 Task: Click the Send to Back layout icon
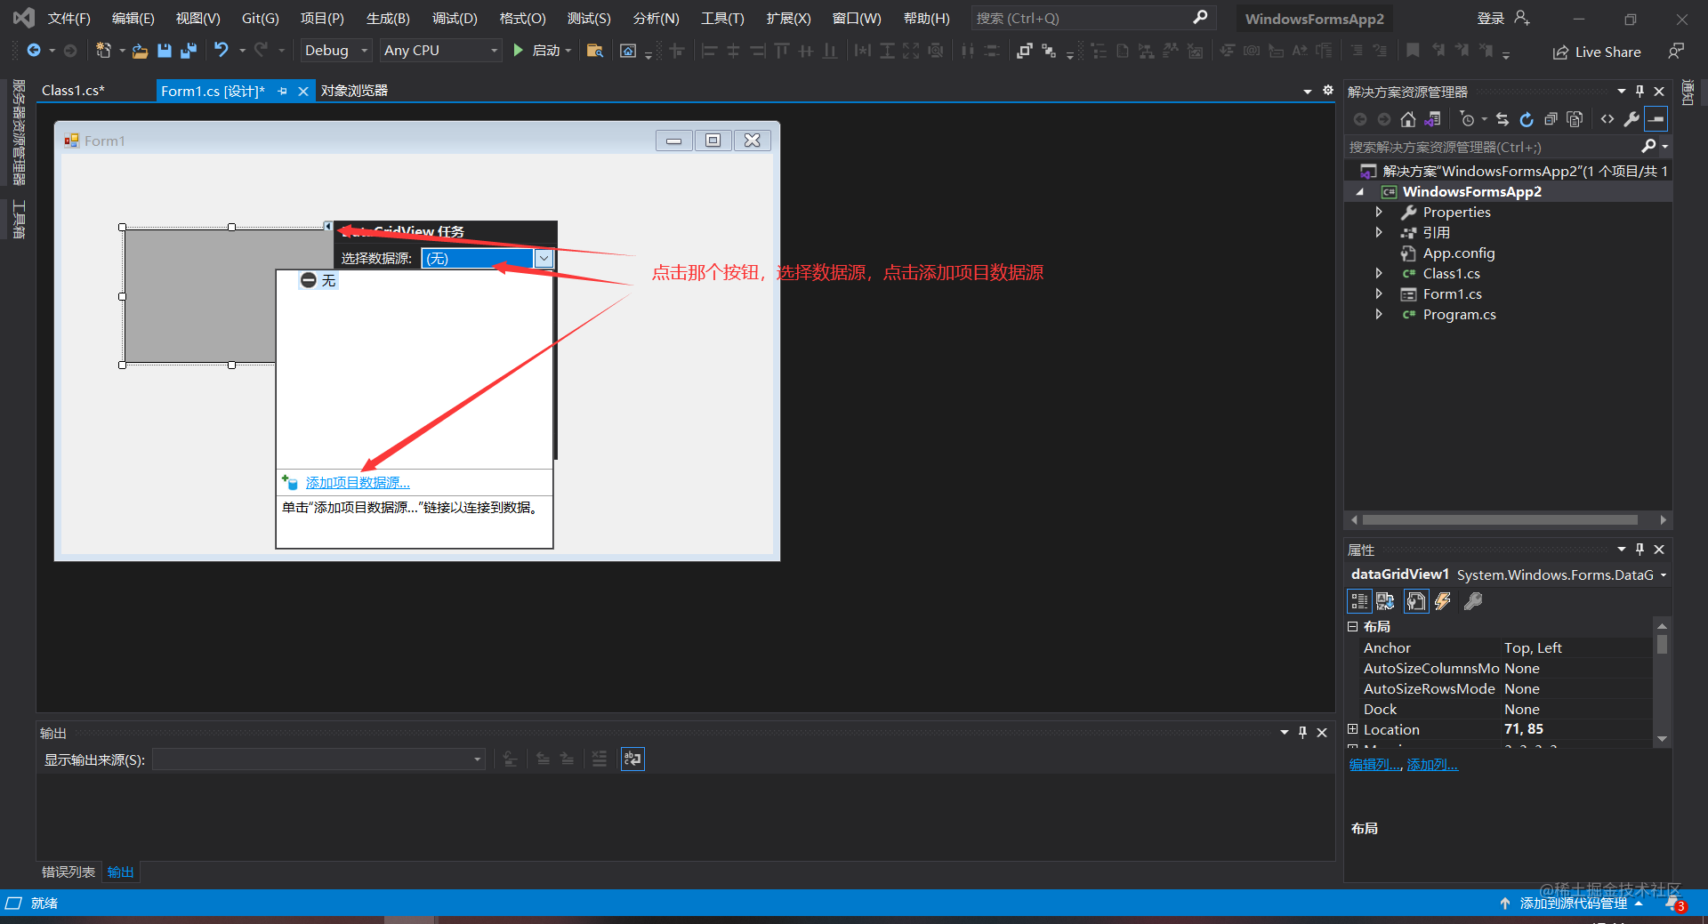(1049, 51)
